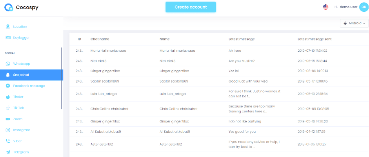Click the Instagram icon in the sidebar
369x157 pixels.
coord(8,130)
